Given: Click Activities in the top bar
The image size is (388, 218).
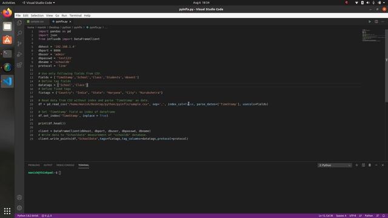Looking at the screenshot, I should [x=8, y=2].
